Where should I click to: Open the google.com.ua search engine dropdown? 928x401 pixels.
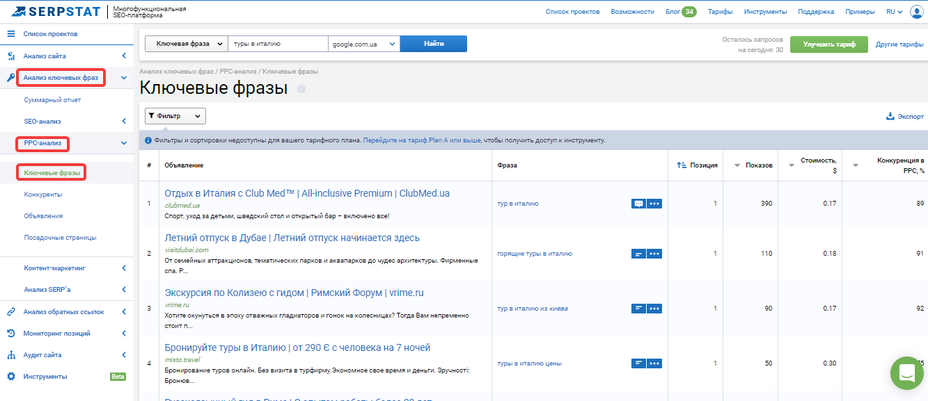point(363,44)
